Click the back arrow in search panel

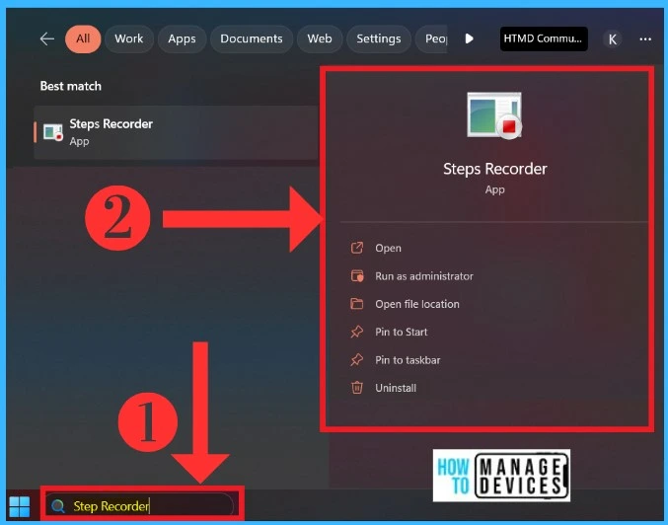point(46,38)
